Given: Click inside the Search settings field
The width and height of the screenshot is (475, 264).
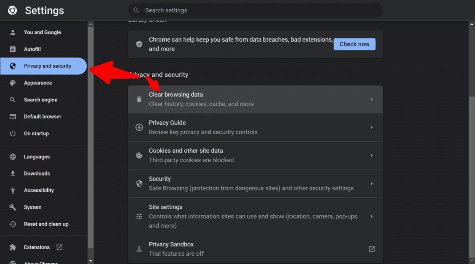Looking at the screenshot, I should [x=256, y=10].
